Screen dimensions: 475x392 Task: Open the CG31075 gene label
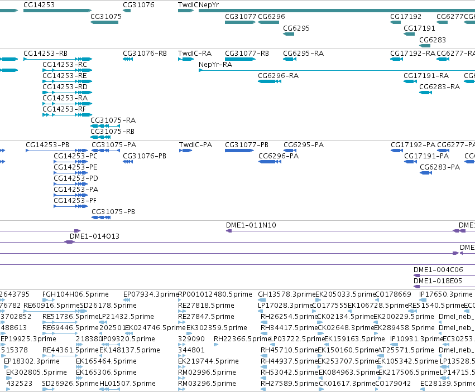pos(106,16)
